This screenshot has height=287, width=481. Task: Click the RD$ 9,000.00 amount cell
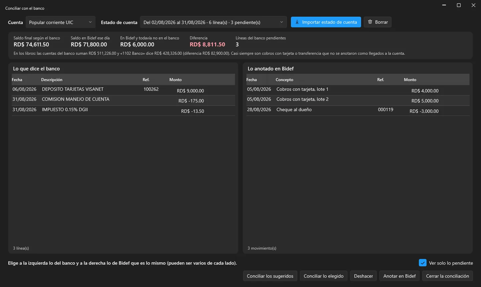pos(190,91)
